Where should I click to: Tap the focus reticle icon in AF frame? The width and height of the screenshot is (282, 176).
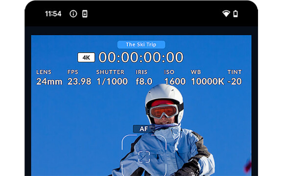point(144,157)
